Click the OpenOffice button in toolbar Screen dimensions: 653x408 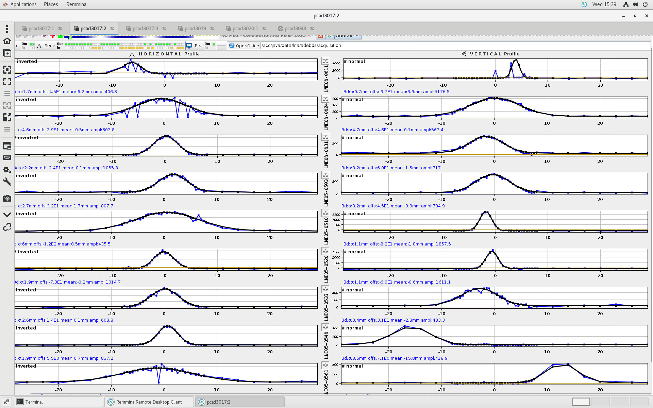(x=244, y=46)
